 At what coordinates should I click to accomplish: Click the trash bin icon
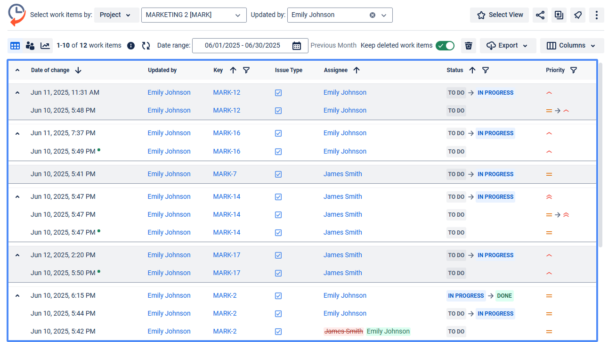[x=469, y=46]
